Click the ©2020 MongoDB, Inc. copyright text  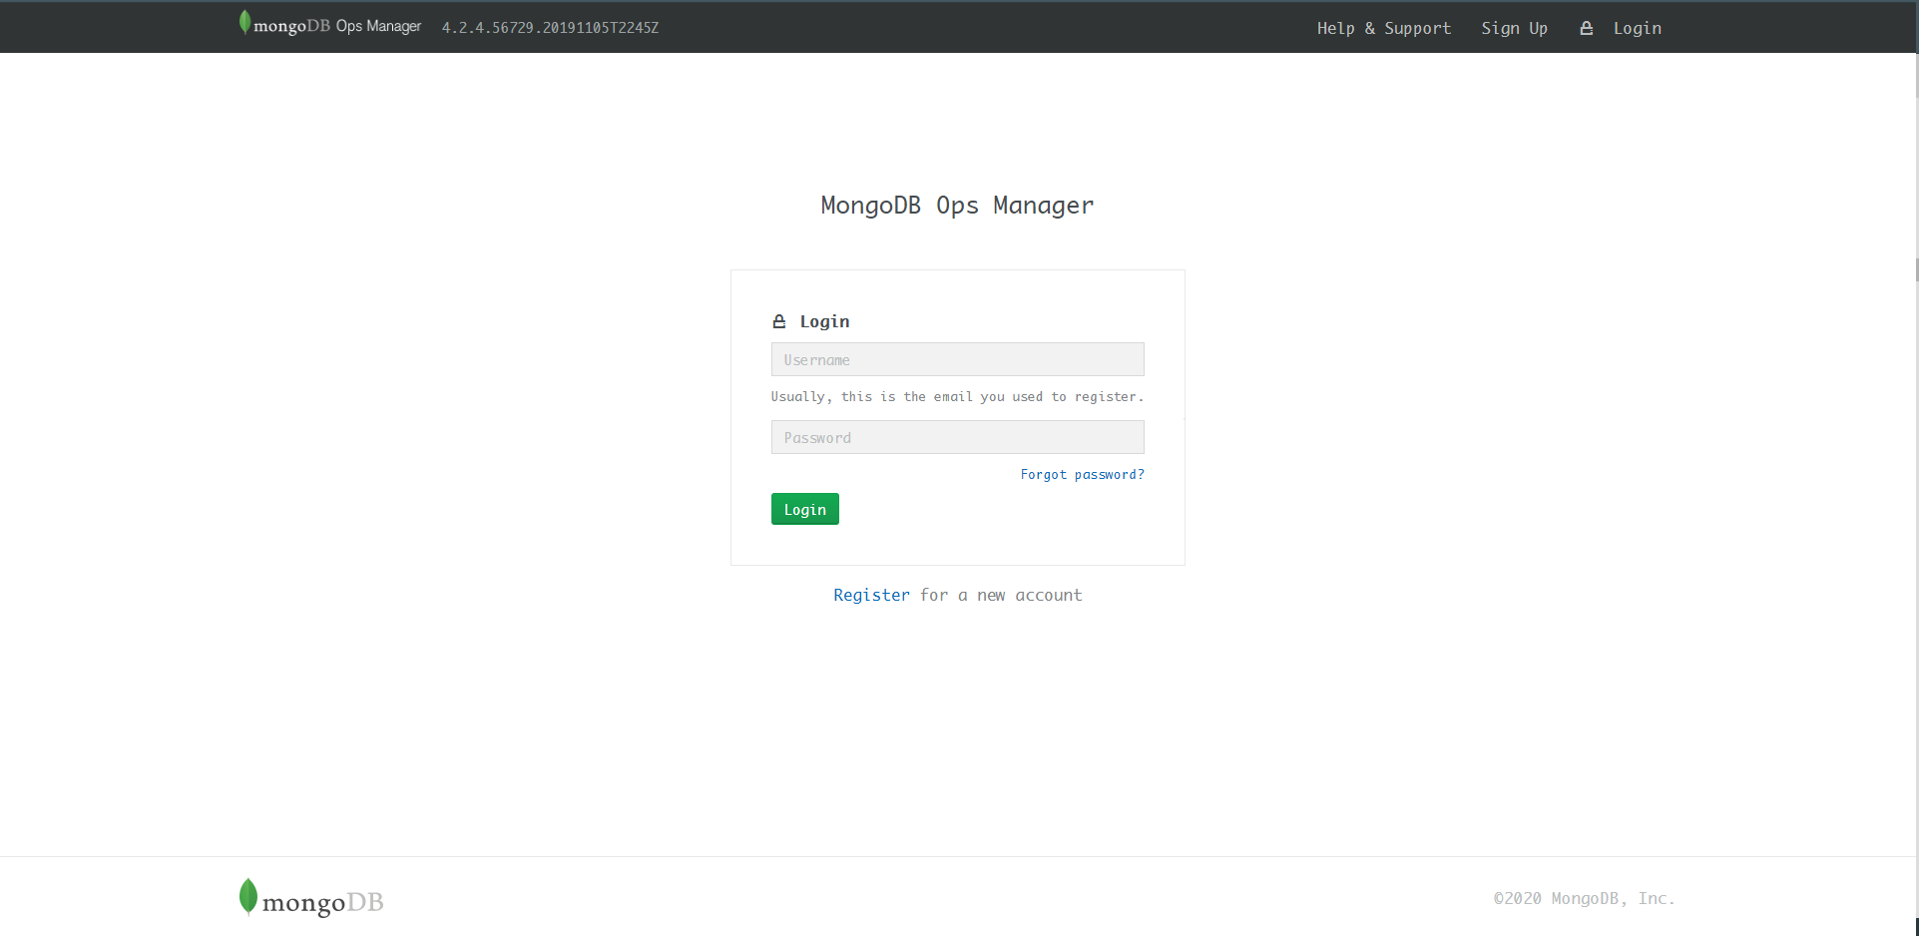(x=1584, y=898)
